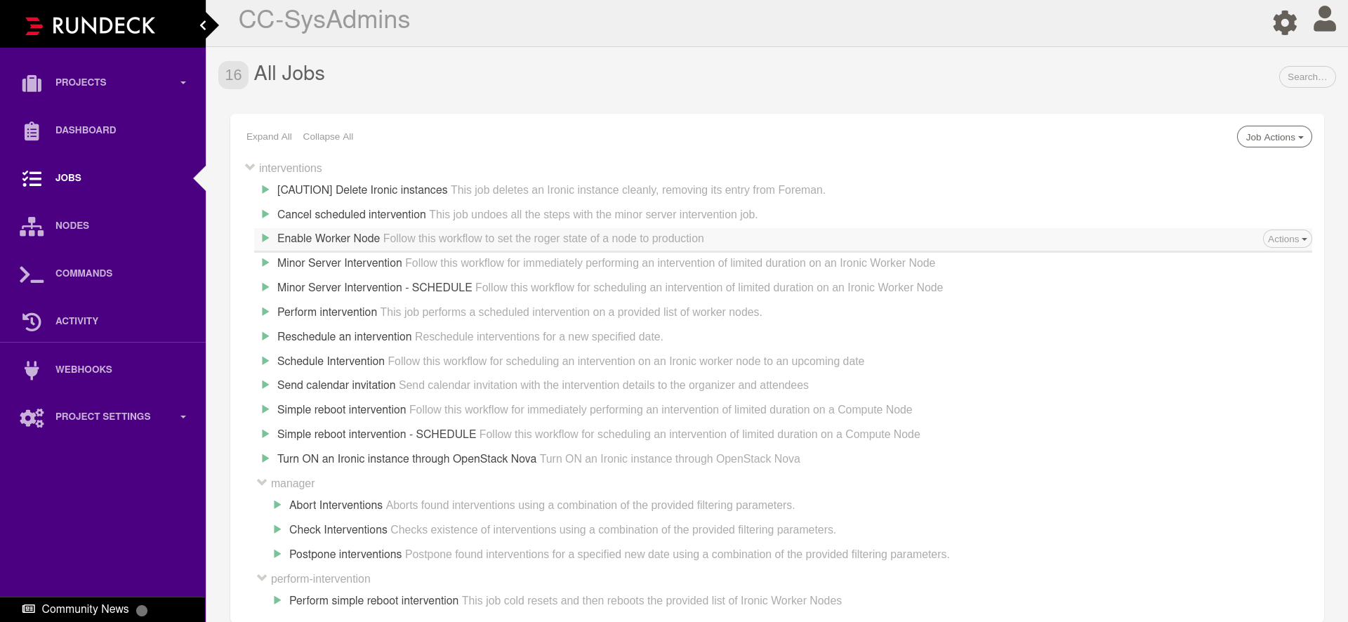Open the settings gear icon
Viewport: 1348px width, 622px height.
point(1285,22)
